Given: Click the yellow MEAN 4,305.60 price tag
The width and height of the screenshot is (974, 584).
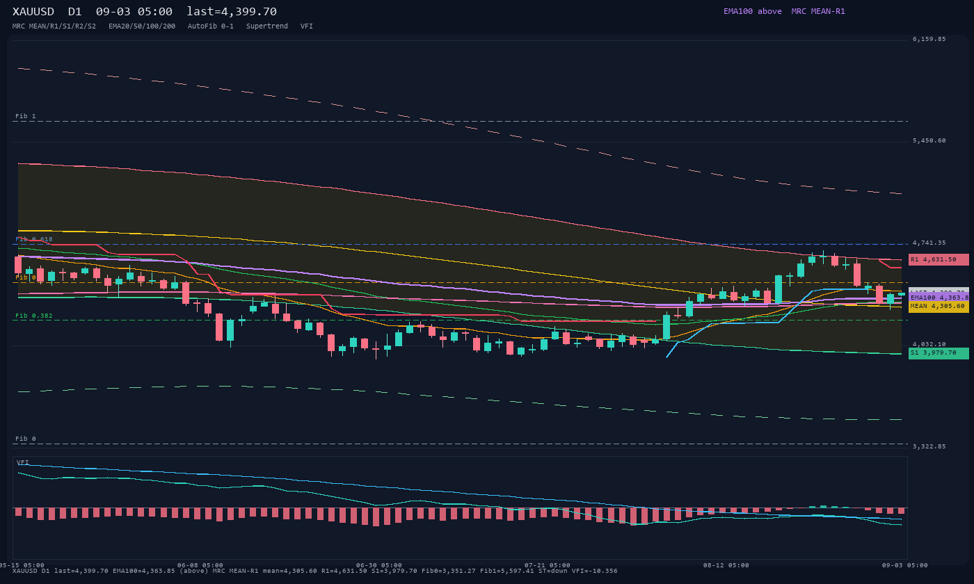Looking at the screenshot, I should pyautogui.click(x=939, y=307).
